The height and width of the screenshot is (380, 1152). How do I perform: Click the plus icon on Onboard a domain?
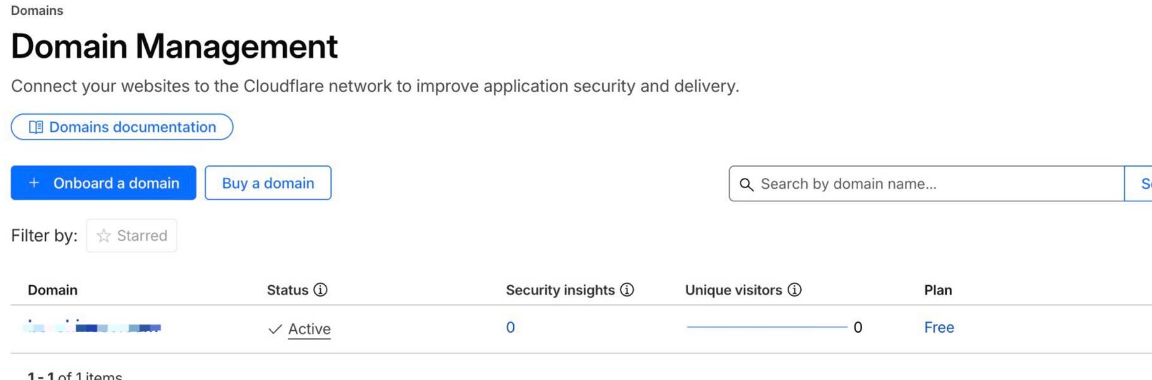click(x=34, y=183)
